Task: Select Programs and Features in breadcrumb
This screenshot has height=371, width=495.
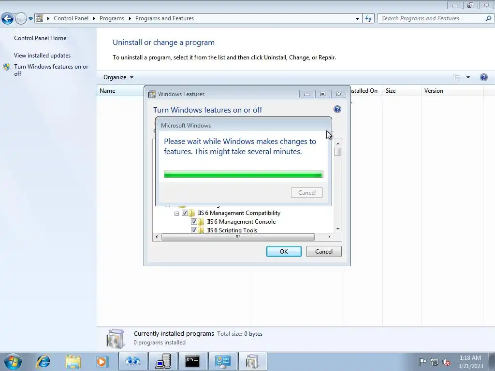Action: click(x=164, y=18)
